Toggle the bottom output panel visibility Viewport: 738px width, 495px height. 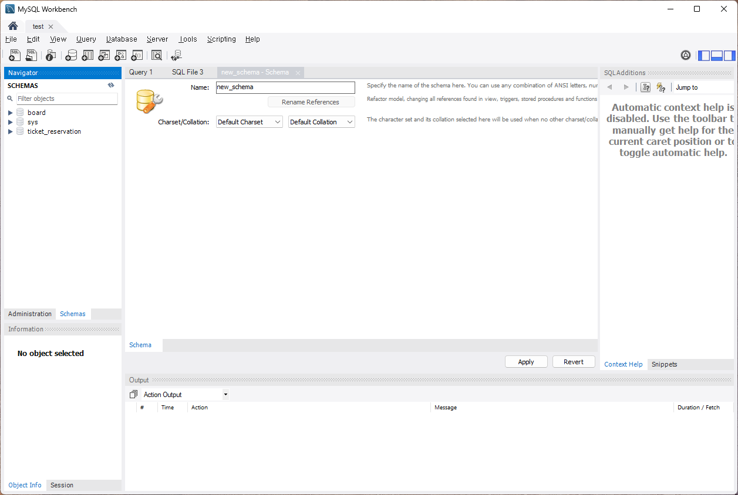tap(716, 56)
